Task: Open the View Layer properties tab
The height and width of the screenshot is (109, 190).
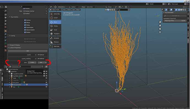Action: (6, 21)
